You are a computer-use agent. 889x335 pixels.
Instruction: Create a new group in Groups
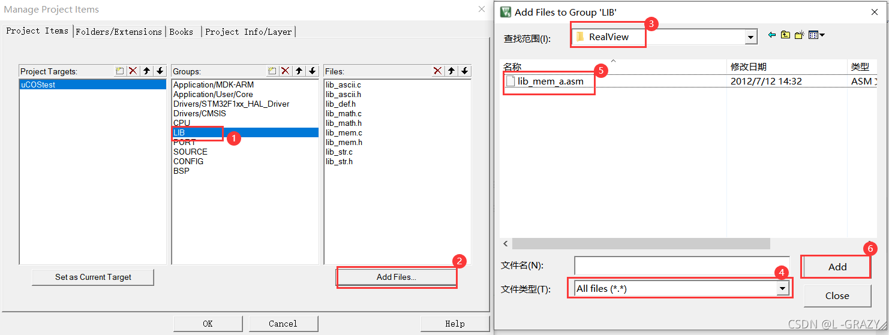(x=272, y=71)
